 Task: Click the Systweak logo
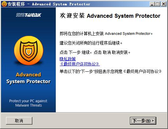(28, 15)
